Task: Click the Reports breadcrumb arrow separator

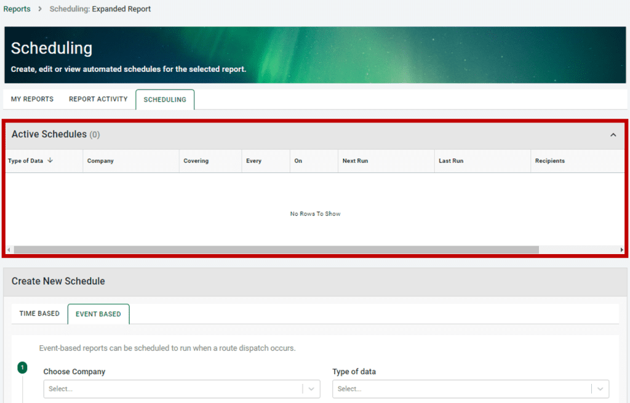Action: (39, 9)
